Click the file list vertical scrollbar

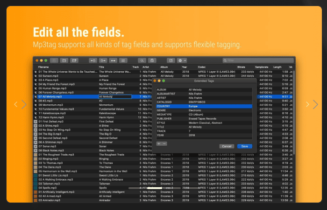coord(294,112)
